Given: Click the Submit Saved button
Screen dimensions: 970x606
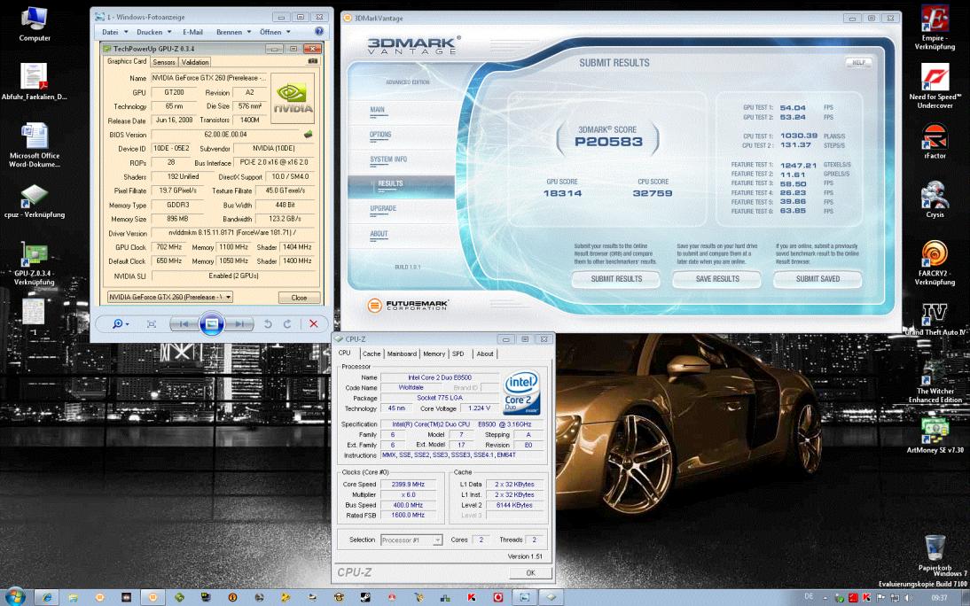Looking at the screenshot, I should pos(817,279).
